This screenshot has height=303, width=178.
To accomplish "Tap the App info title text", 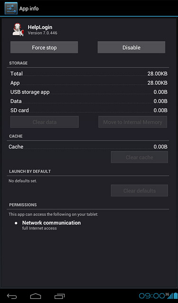I will tap(29, 9).
